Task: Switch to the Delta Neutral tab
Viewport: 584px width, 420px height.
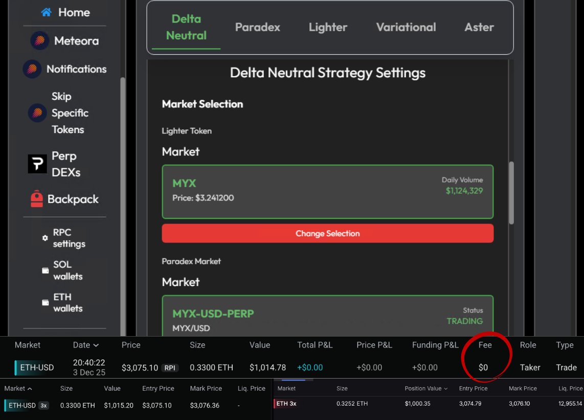Action: 186,27
